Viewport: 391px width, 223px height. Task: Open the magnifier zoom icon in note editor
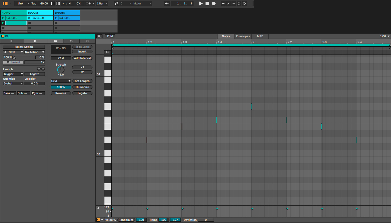click(99, 36)
